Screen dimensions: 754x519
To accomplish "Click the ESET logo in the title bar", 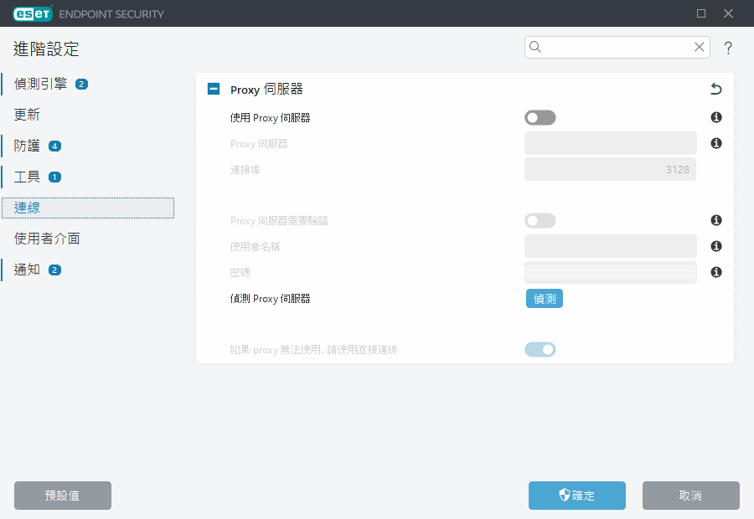I will pyautogui.click(x=31, y=13).
